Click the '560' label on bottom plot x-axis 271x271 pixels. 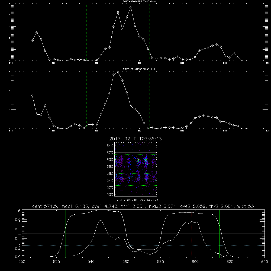[x=126, y=262]
